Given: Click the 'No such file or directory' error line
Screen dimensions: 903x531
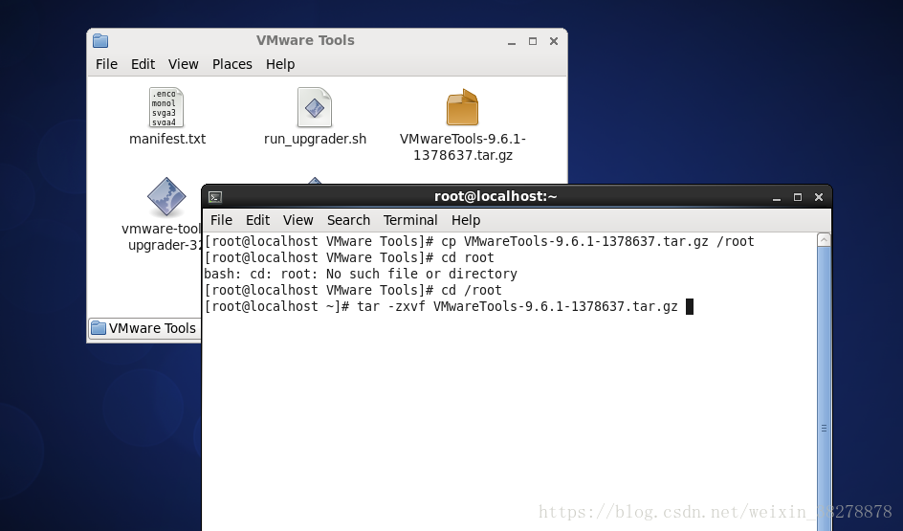Looking at the screenshot, I should coord(361,275).
